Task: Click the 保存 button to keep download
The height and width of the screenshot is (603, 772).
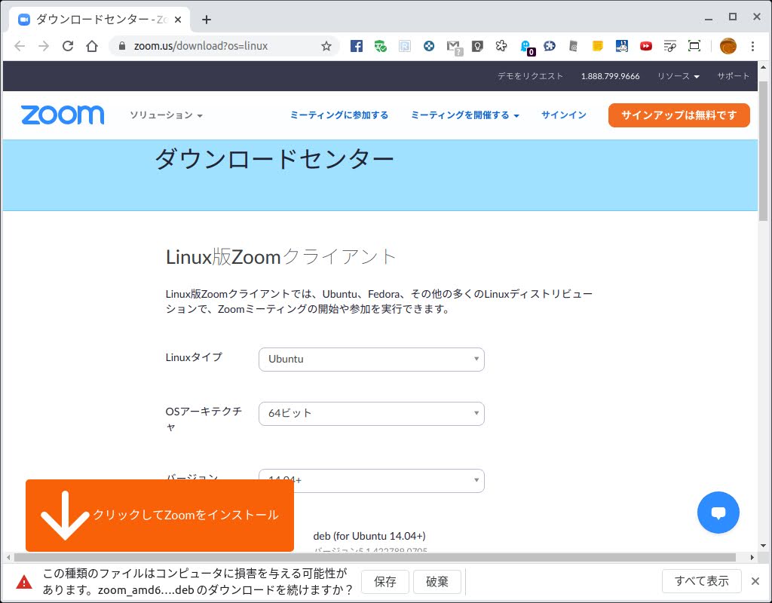Action: tap(385, 582)
